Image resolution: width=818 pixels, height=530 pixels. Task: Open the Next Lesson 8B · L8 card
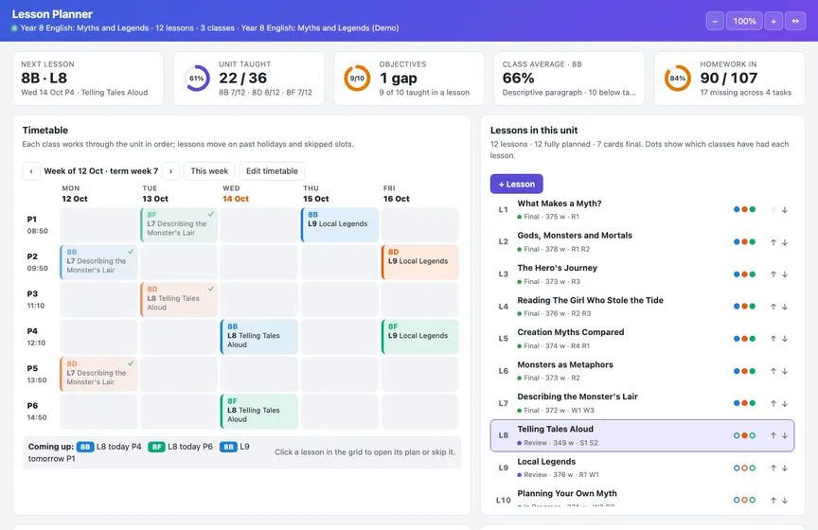point(88,79)
